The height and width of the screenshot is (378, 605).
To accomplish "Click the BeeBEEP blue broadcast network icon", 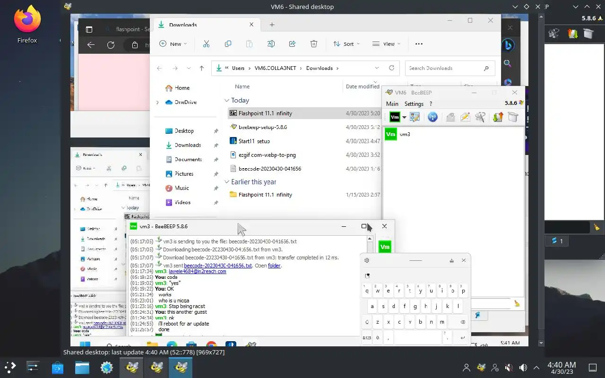I will click(x=432, y=117).
